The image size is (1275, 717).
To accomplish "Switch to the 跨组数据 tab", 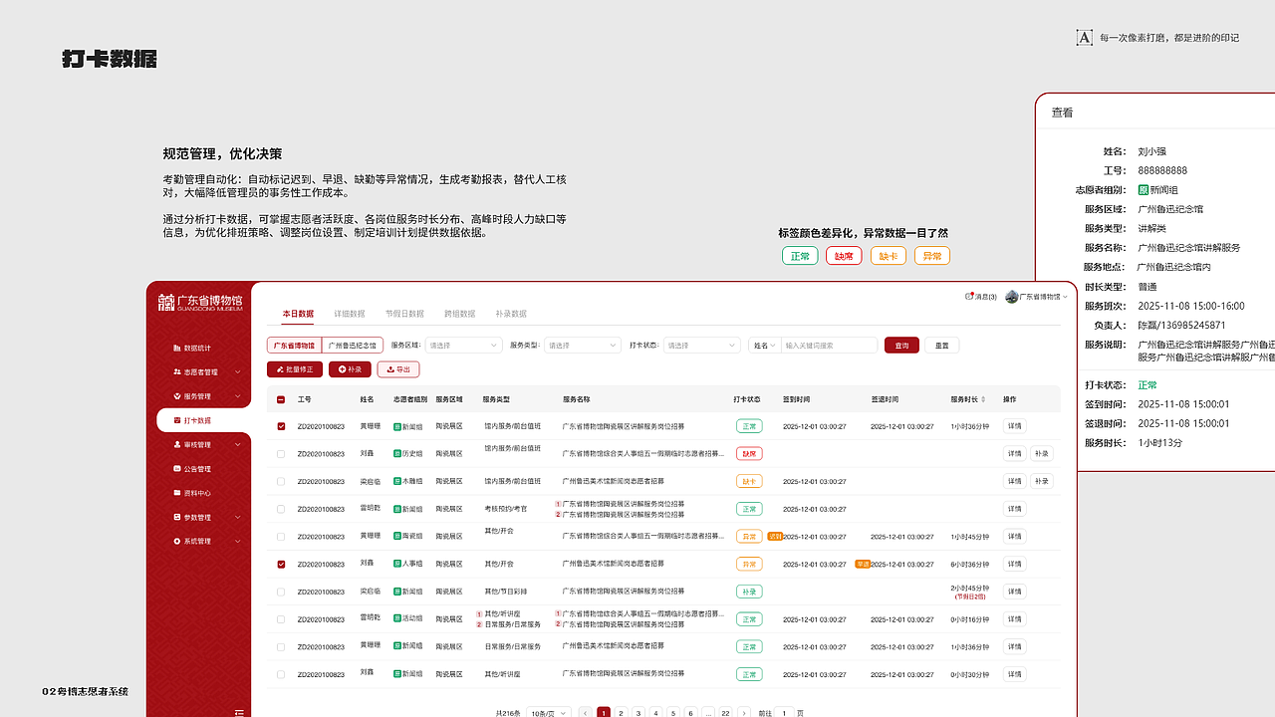I will 459,314.
